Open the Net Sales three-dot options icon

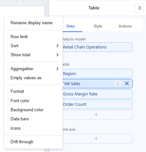click(x=118, y=84)
